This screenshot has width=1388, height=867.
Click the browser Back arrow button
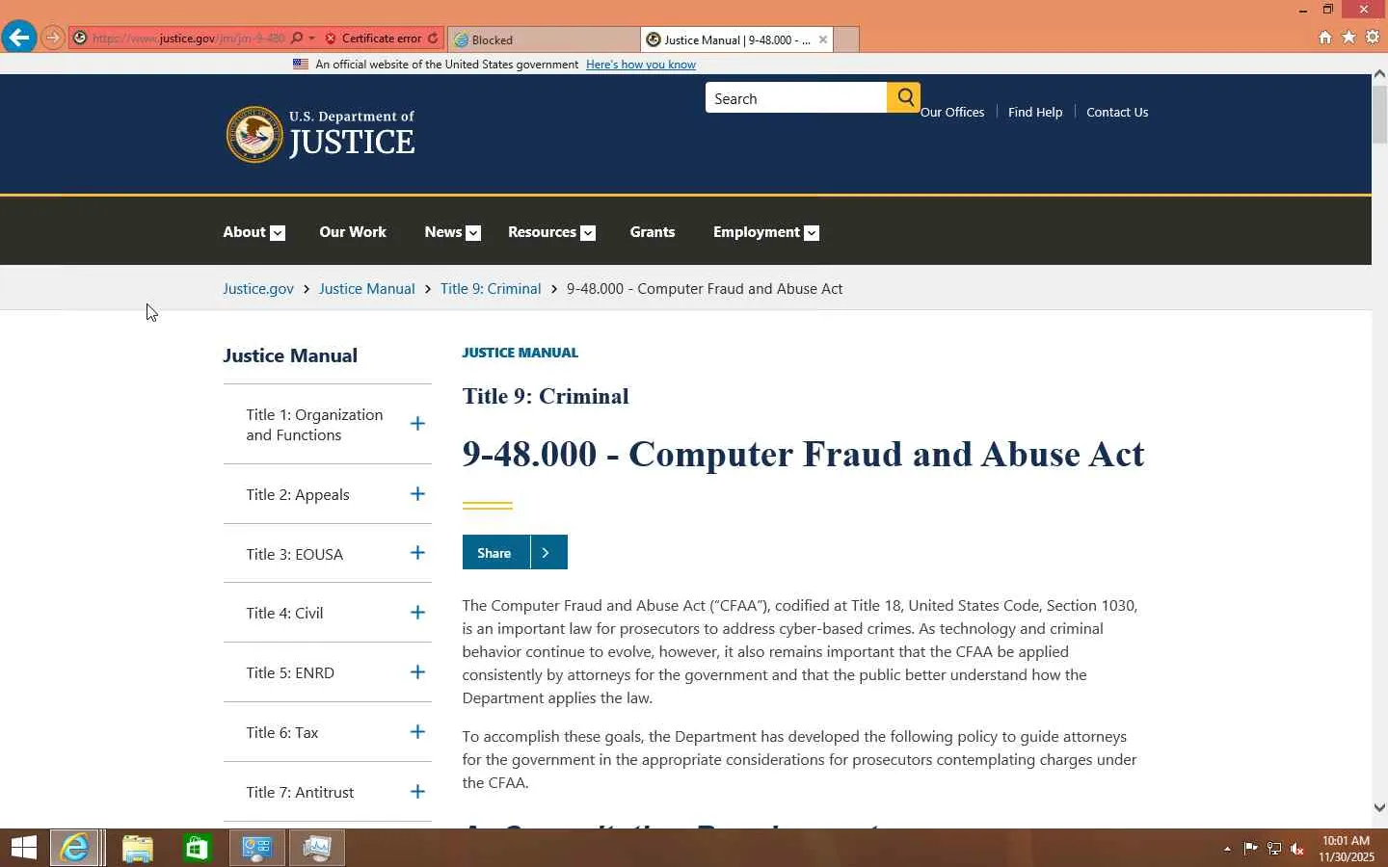pos(18,38)
